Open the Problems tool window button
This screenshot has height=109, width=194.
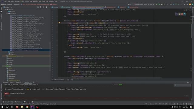pos(18,102)
